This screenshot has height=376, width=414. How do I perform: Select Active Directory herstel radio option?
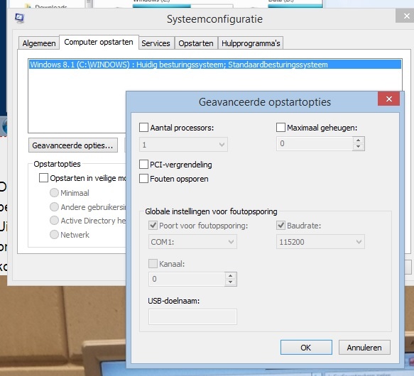pos(54,221)
